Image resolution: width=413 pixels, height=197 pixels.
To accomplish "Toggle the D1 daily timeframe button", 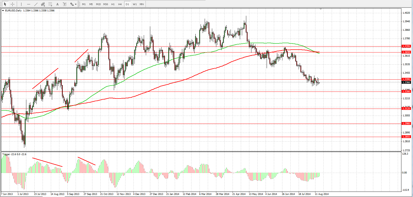I will coord(127,4).
